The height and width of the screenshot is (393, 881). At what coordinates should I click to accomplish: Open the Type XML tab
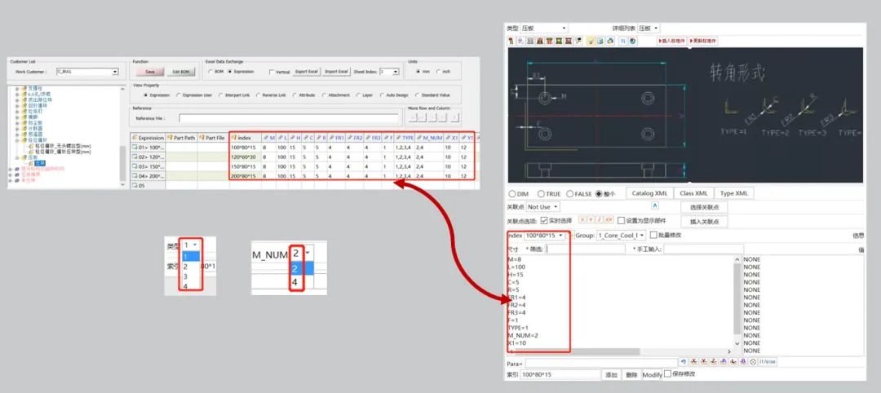click(734, 193)
